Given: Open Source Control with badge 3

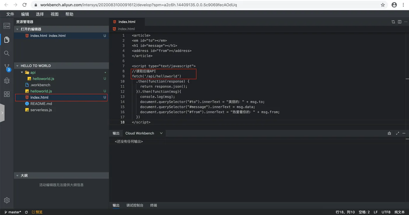Looking at the screenshot, I should [7, 68].
